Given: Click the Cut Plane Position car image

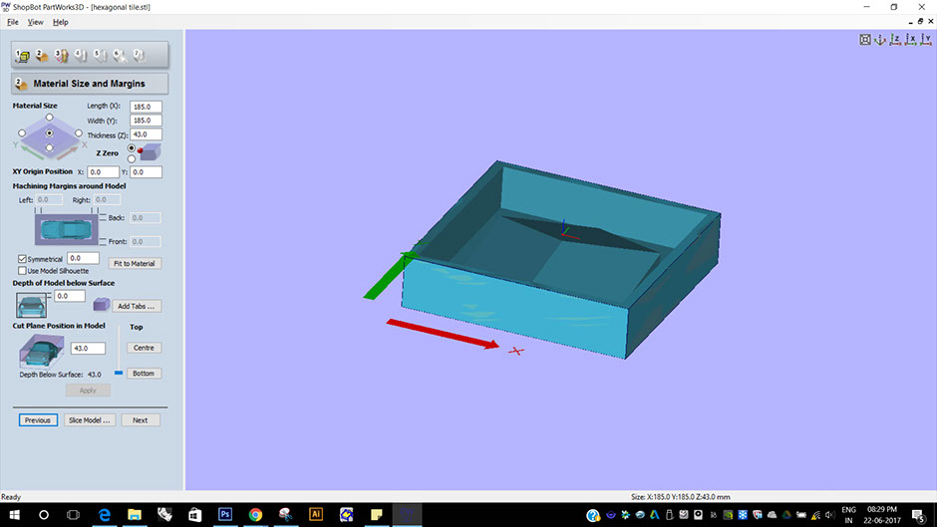Looking at the screenshot, I should [41, 350].
